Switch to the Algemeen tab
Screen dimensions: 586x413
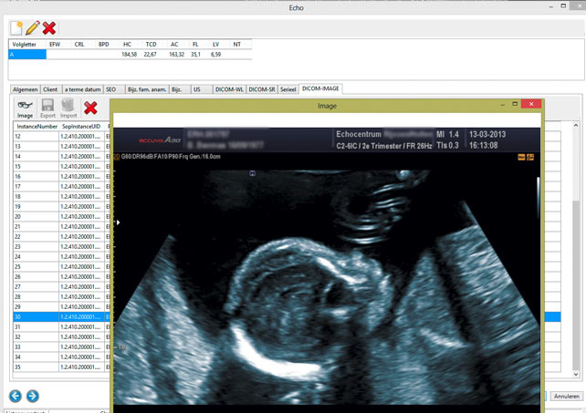(x=25, y=89)
